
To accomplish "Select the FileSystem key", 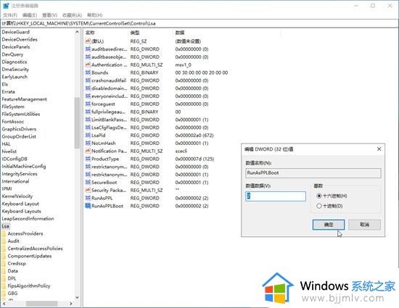I will pos(13,107).
